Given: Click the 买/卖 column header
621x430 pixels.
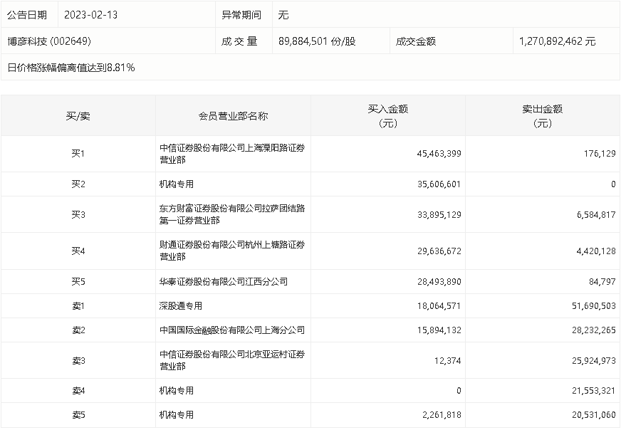Looking at the screenshot, I should tap(78, 116).
